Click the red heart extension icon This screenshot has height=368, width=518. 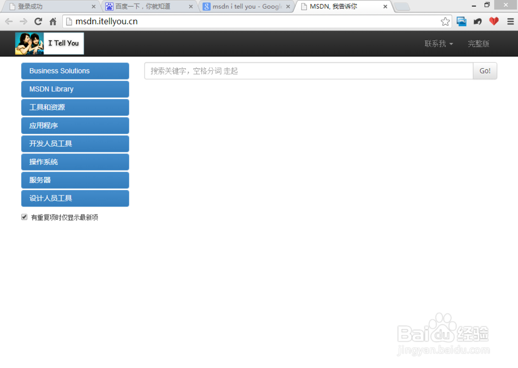(x=494, y=21)
